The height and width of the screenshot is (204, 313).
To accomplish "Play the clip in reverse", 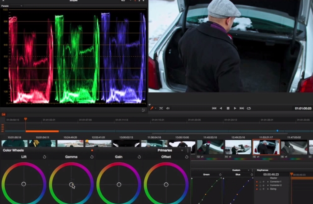I will point(221,108).
